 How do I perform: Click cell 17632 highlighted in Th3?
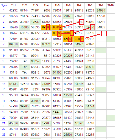pyautogui.click(x=35, y=22)
